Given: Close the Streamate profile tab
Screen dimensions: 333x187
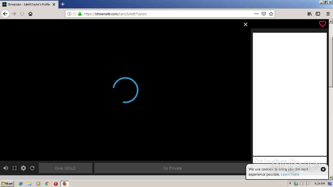Looking at the screenshot, I should point(54,4).
